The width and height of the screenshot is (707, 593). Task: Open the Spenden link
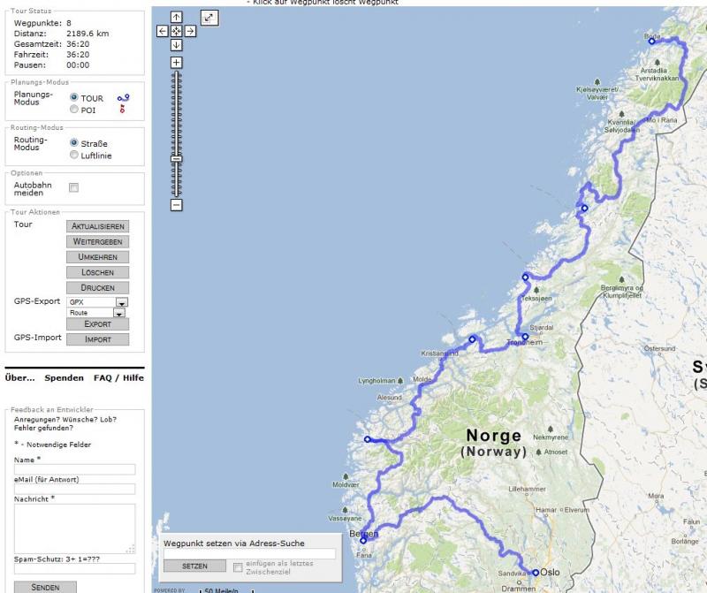point(64,378)
